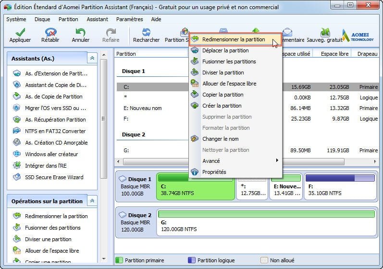Viewport: 383px width, 269px height.
Task: Click the Espace libre column header
Action: click(332, 54)
